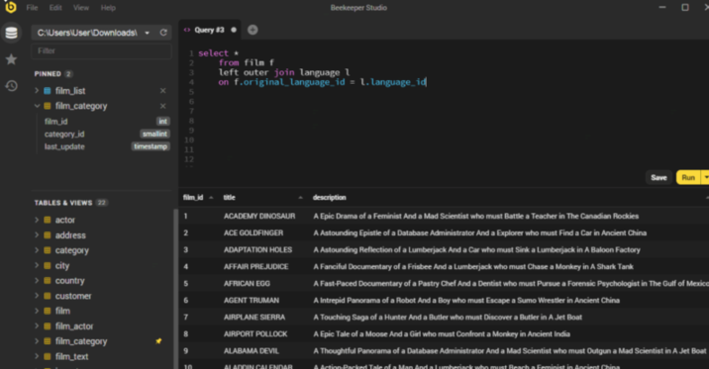Open the database connections sidebar icon
This screenshot has width=709, height=369.
(11, 33)
